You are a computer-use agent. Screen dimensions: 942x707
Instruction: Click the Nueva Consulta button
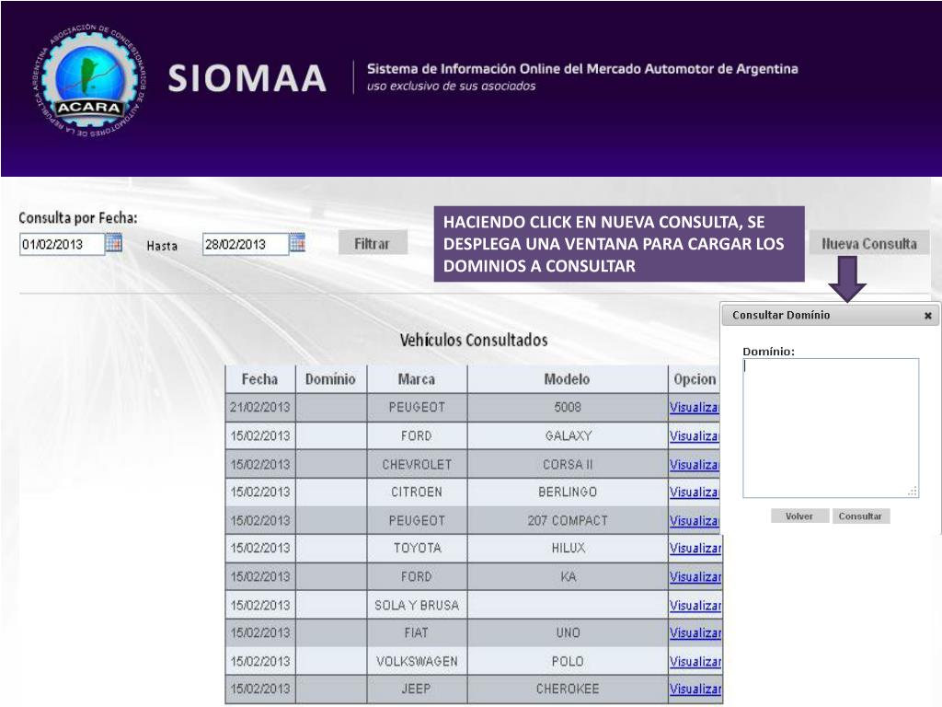tap(869, 243)
